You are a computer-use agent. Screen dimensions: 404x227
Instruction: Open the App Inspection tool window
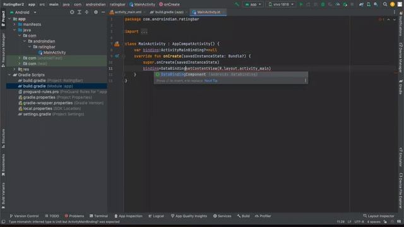(128, 216)
